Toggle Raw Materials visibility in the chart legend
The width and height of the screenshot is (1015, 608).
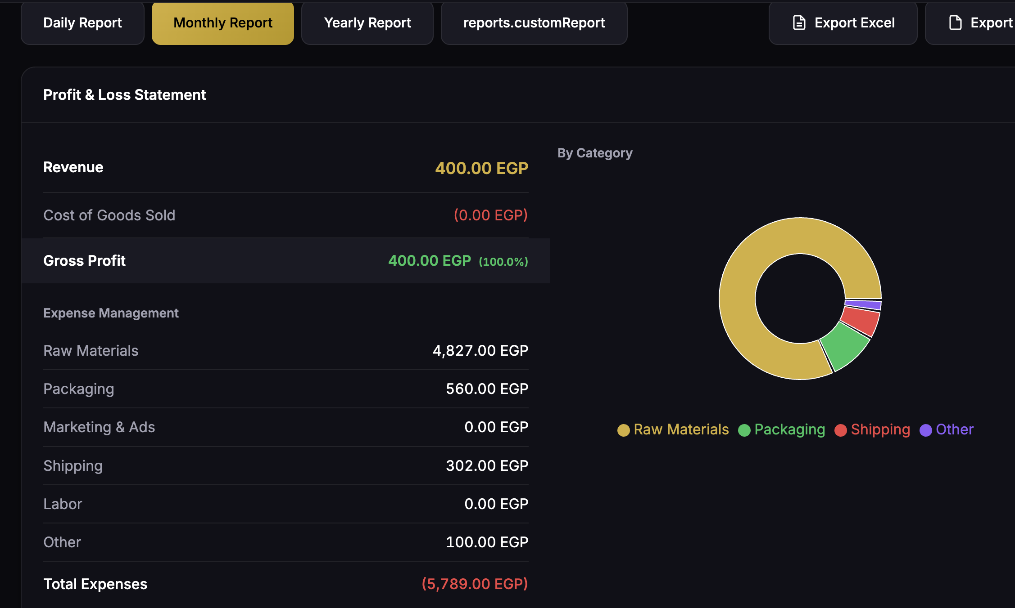click(673, 429)
